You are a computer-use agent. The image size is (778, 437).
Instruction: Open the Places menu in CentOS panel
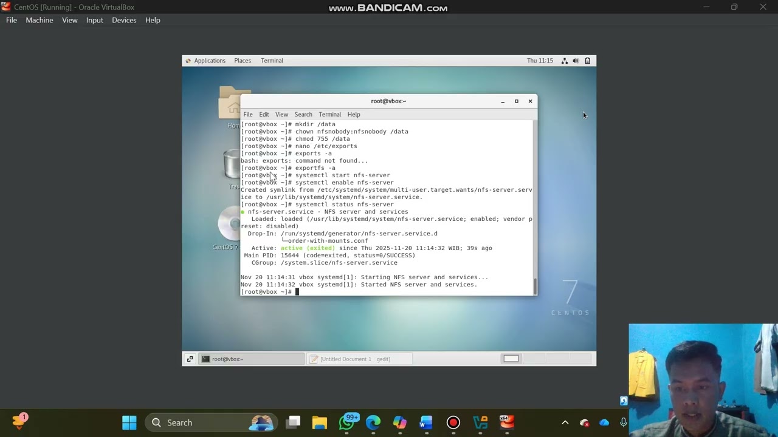[x=243, y=61]
